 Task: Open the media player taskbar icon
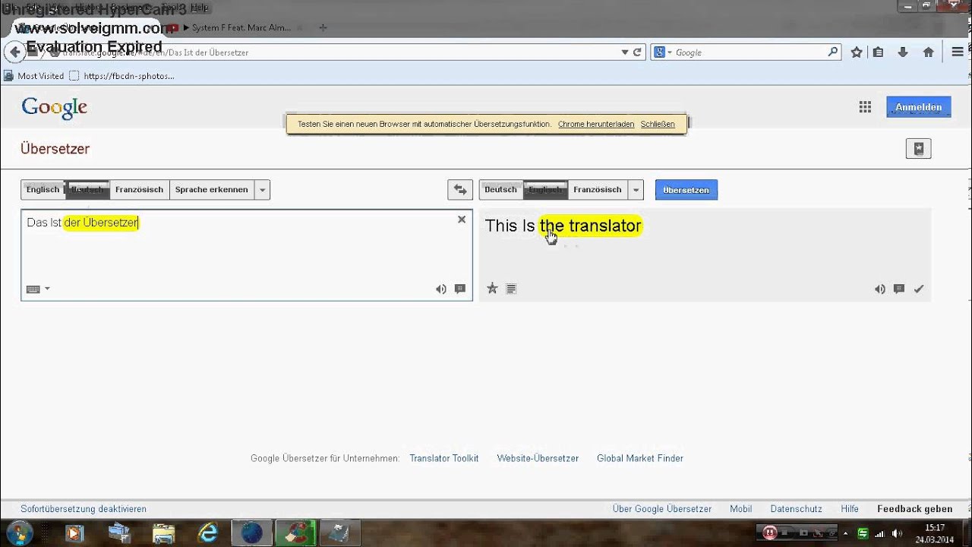pyautogui.click(x=74, y=533)
